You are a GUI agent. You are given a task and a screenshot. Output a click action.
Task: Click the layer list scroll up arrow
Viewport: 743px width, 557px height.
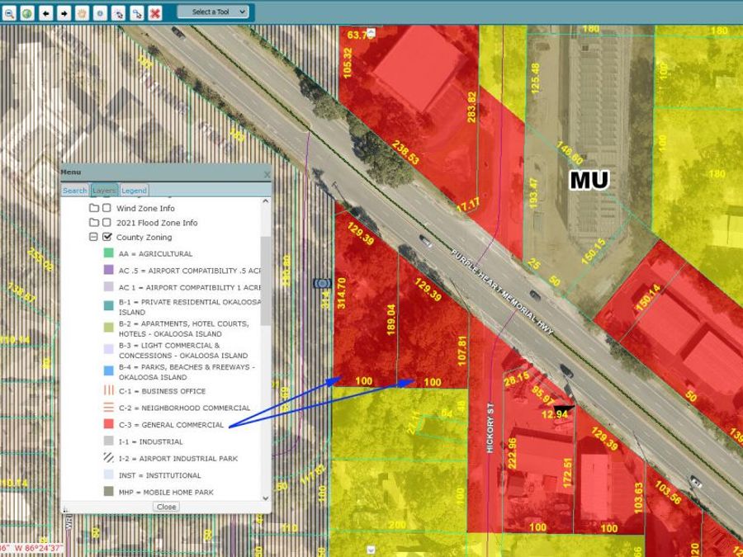265,201
